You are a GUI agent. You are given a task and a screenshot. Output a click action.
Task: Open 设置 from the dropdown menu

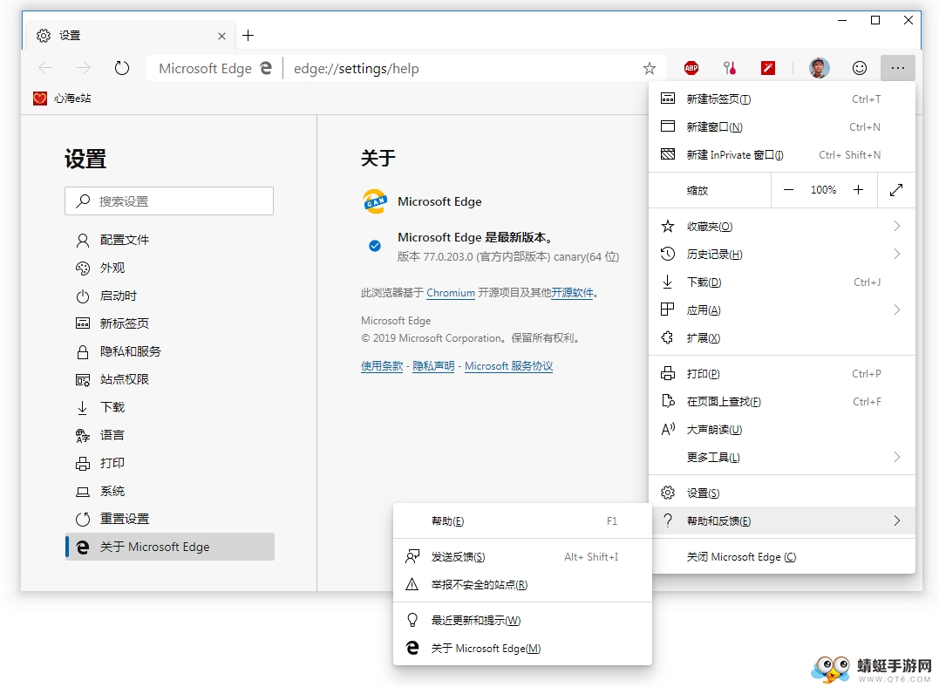pos(781,493)
